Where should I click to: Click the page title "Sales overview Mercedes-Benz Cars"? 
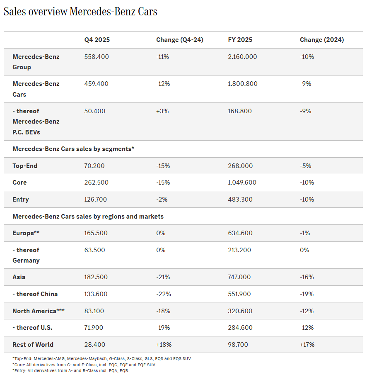coord(80,12)
